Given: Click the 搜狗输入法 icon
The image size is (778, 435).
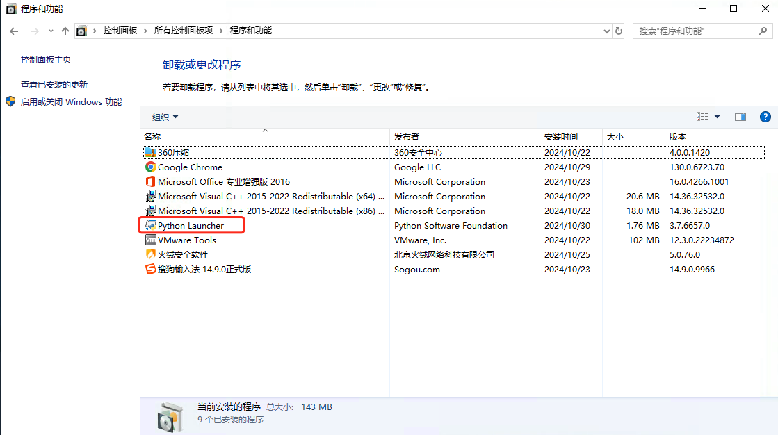Looking at the screenshot, I should point(150,270).
